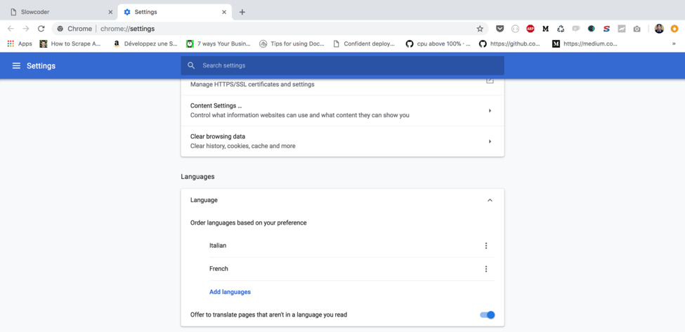Open more options for French

[x=485, y=269]
